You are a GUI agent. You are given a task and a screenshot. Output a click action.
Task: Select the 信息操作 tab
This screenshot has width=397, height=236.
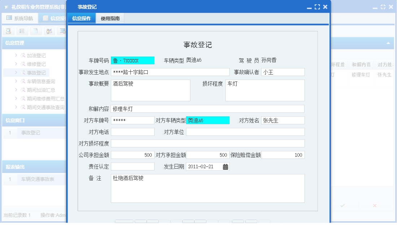(x=82, y=18)
